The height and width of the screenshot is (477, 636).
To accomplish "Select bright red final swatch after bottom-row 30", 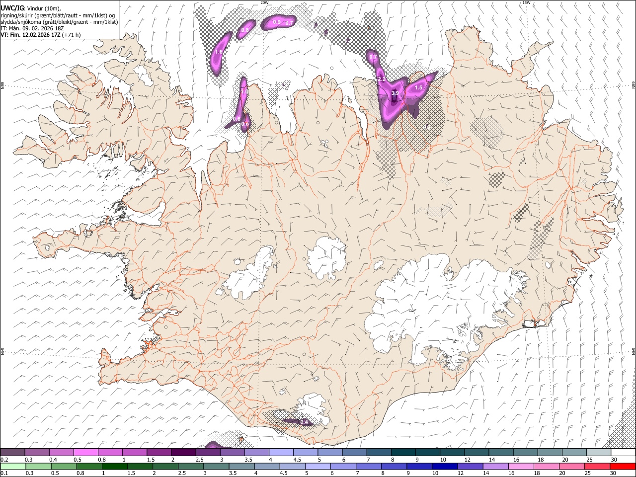I will [x=623, y=466].
